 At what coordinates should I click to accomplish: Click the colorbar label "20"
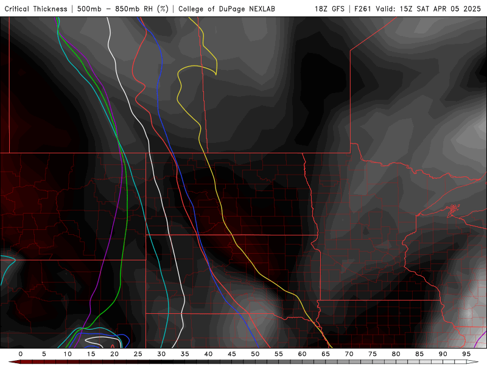coord(114,354)
